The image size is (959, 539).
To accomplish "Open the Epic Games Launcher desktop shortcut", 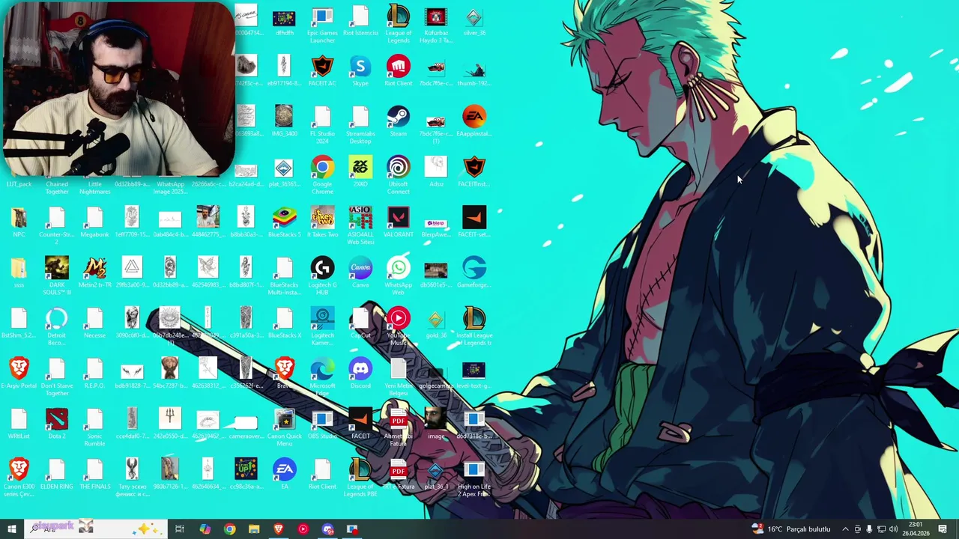I will pos(322,24).
